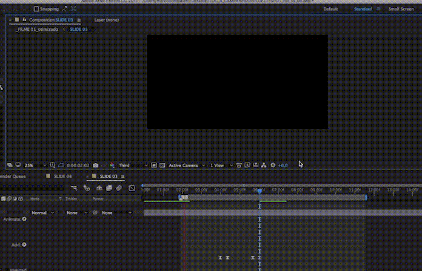Toggle the Motion Blur timeline switch icon
The image size is (422, 271).
tap(119, 188)
